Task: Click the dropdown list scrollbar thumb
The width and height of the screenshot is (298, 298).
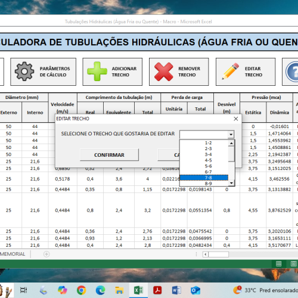Action: pyautogui.click(x=231, y=154)
